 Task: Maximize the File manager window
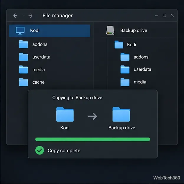[164, 15]
